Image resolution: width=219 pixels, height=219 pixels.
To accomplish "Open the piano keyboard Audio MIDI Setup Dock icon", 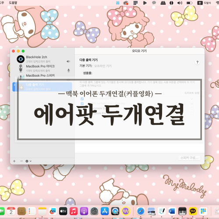I will (x=182, y=211).
